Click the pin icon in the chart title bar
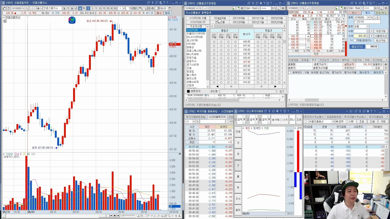This screenshot has width=390, height=219. click(161, 3)
